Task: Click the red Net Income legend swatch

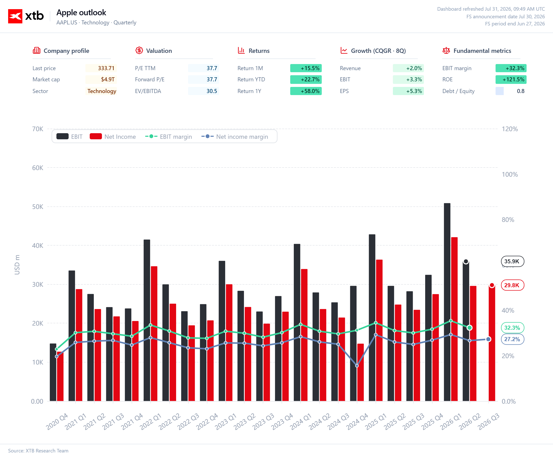Action: 96,136
